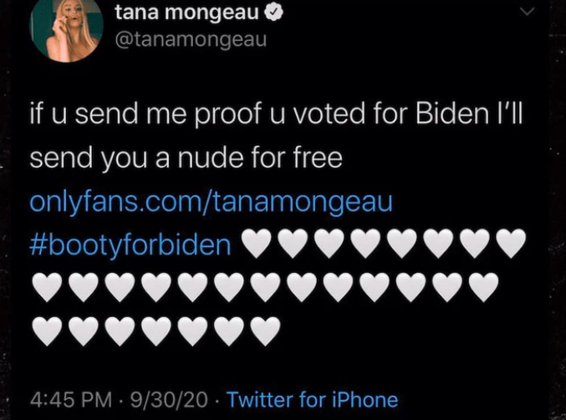The height and width of the screenshot is (420, 566).
Task: Tap the first white heart after #bootyforbiden
Action: [257, 243]
